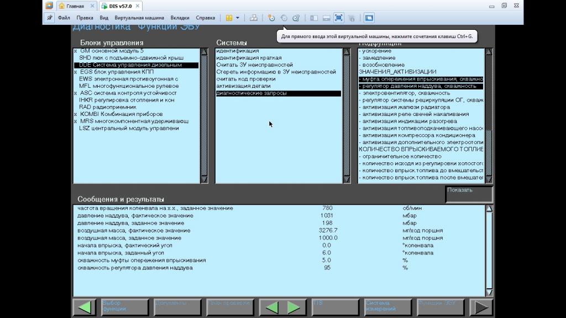566x318 pixels.
Task: Open the Справка menu
Action: pyautogui.click(x=206, y=18)
